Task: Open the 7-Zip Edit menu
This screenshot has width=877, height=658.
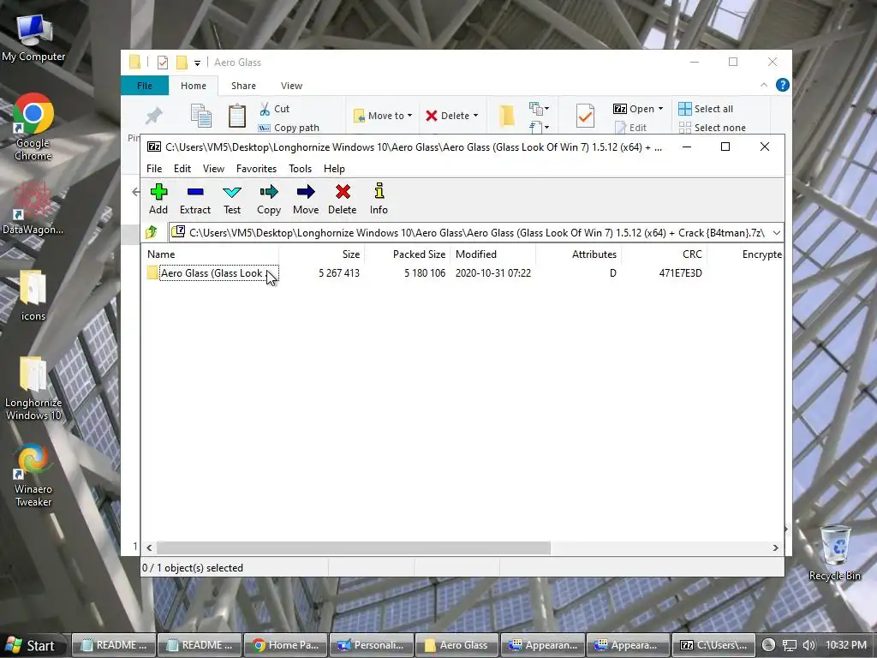Action: (x=182, y=169)
